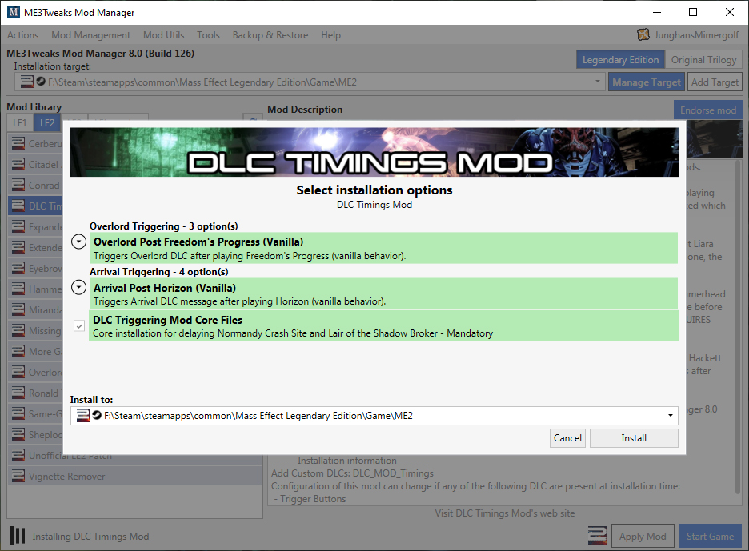Click the JunghansMimergolf user avatar icon
749x551 pixels.
point(643,34)
